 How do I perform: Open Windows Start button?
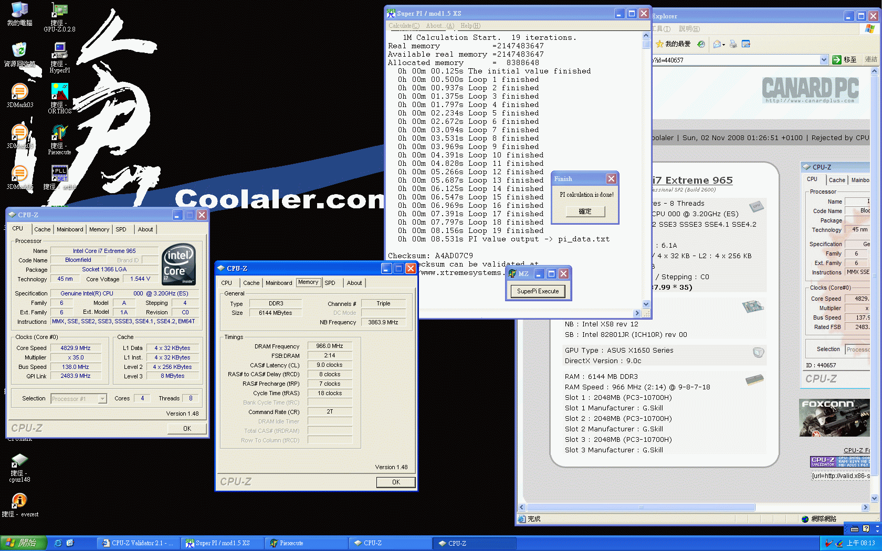coord(23,543)
